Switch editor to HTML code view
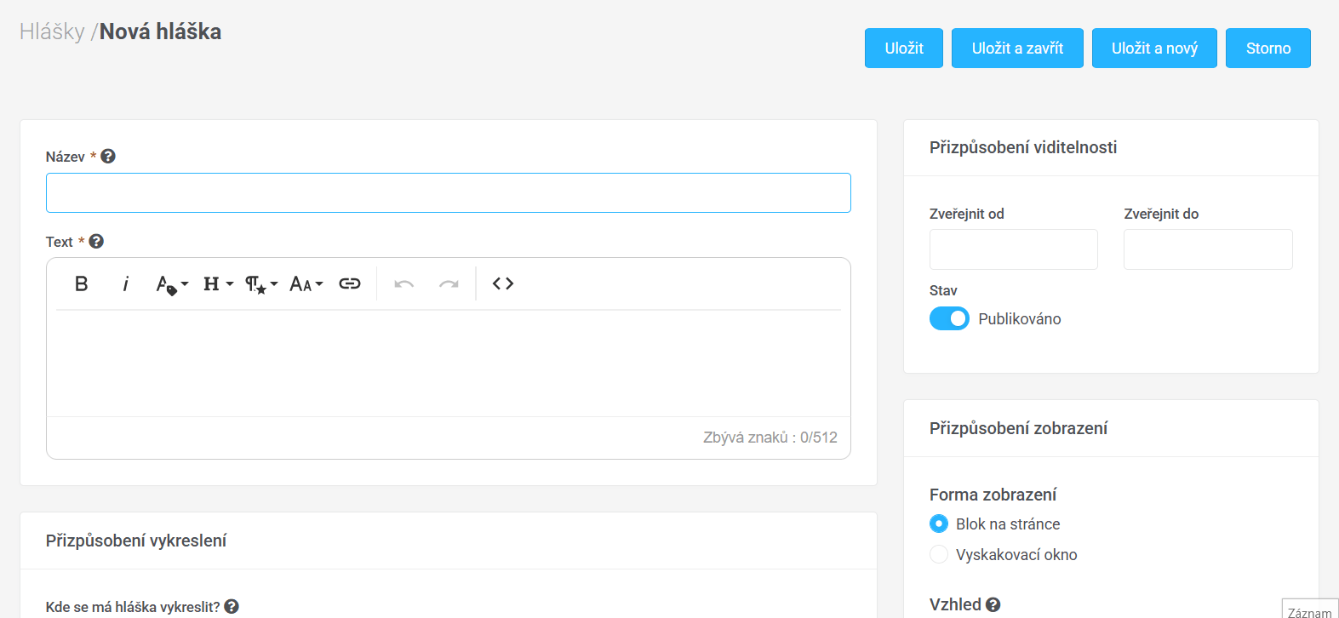Screen dimensions: 1339x618 (x=503, y=283)
